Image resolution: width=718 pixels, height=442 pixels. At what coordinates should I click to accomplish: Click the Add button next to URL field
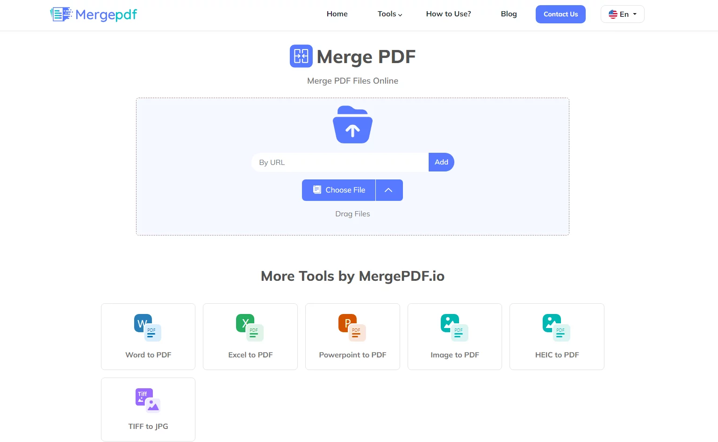[441, 162]
